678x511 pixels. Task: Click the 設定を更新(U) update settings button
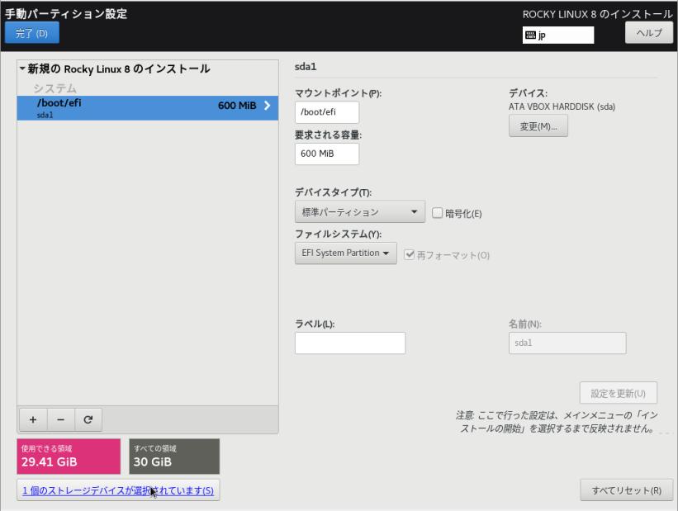[619, 393]
